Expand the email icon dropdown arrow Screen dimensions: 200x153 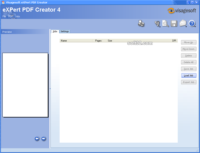186,27
